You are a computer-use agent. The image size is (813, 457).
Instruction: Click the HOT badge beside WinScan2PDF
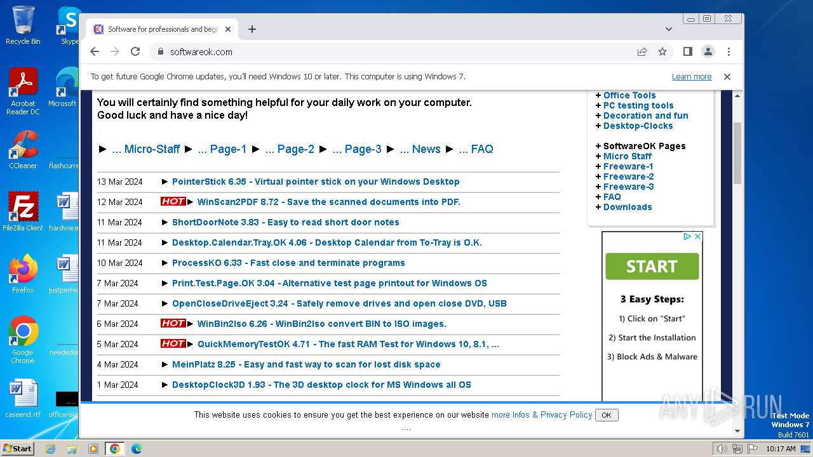(x=173, y=201)
